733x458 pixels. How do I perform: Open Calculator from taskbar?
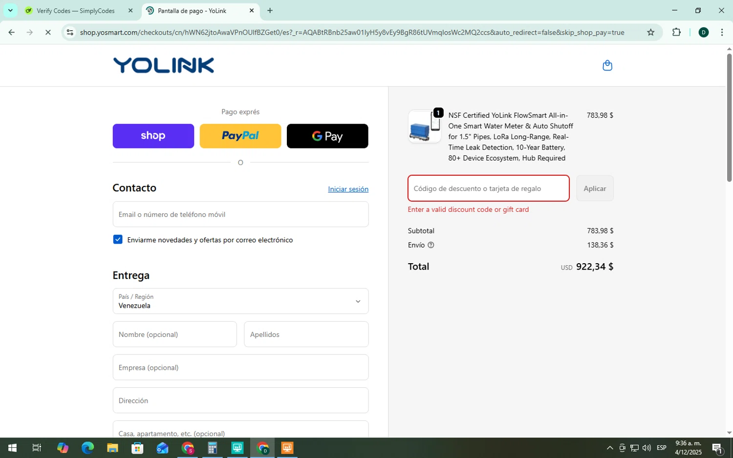pos(212,448)
